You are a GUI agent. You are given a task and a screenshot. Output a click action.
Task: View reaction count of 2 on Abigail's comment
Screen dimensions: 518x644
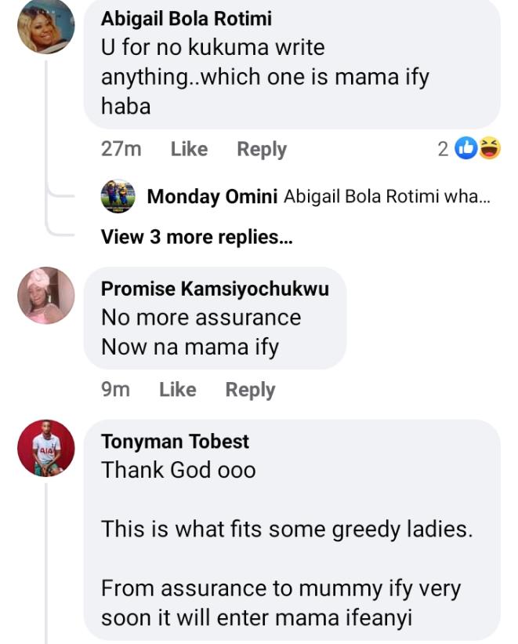444,149
